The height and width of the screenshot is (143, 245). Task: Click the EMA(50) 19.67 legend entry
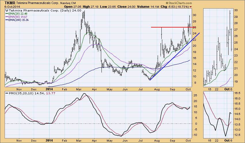coord(16,17)
